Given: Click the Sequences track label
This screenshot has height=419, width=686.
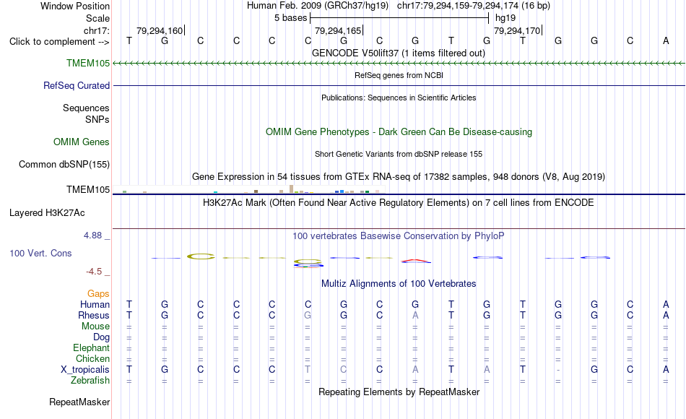Looking at the screenshot, I should pos(86,108).
